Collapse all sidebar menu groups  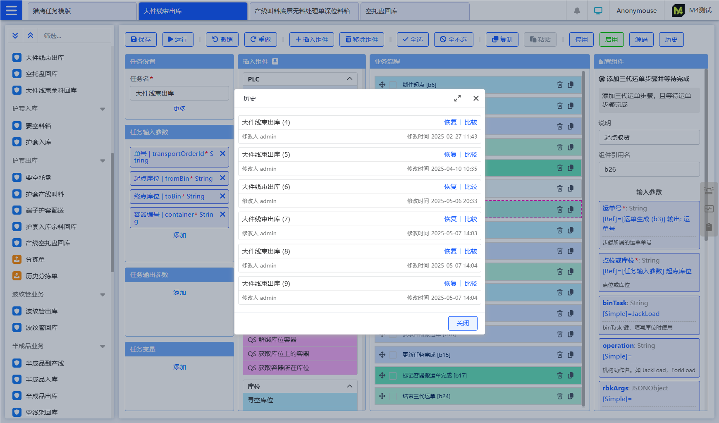click(30, 36)
